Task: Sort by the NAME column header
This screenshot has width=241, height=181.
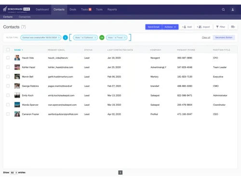Action: tap(18, 50)
